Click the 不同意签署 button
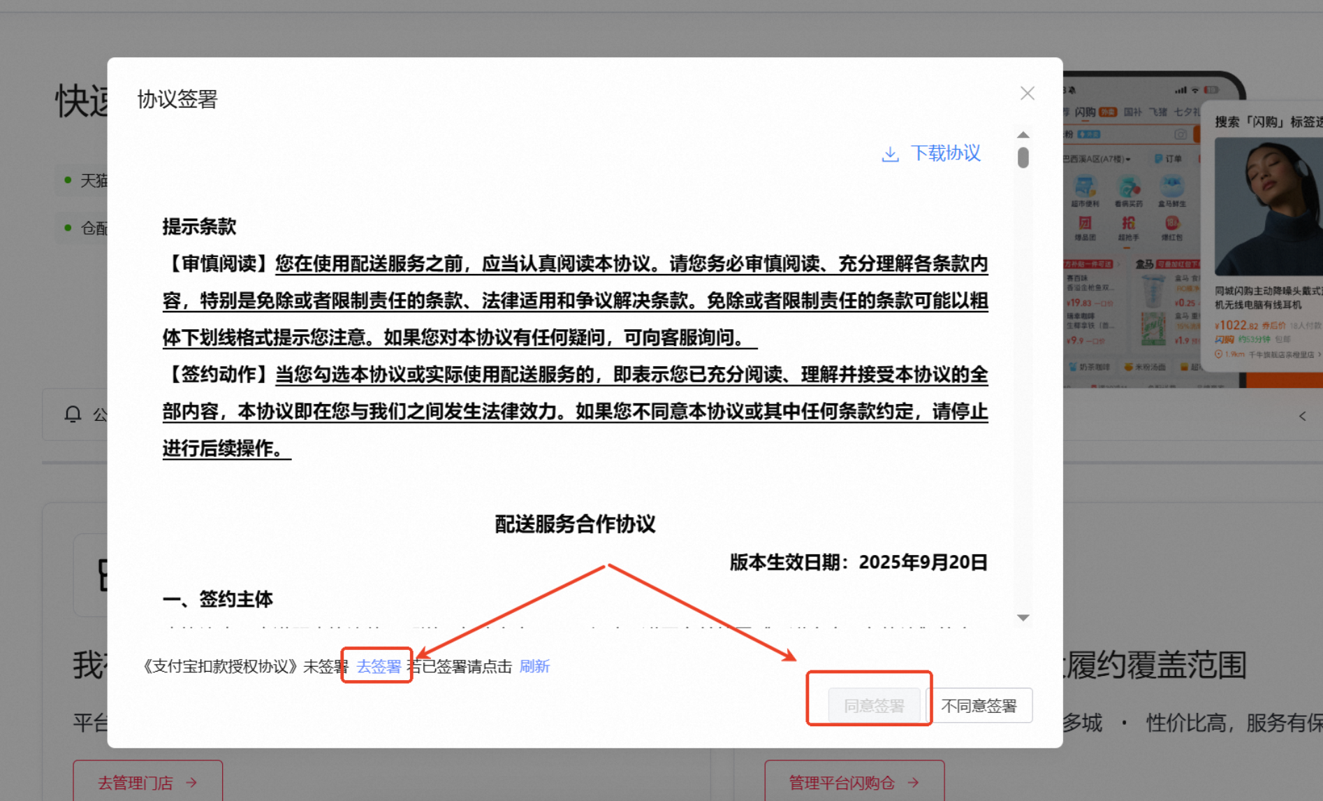Screen dimensions: 1323x801 point(979,706)
